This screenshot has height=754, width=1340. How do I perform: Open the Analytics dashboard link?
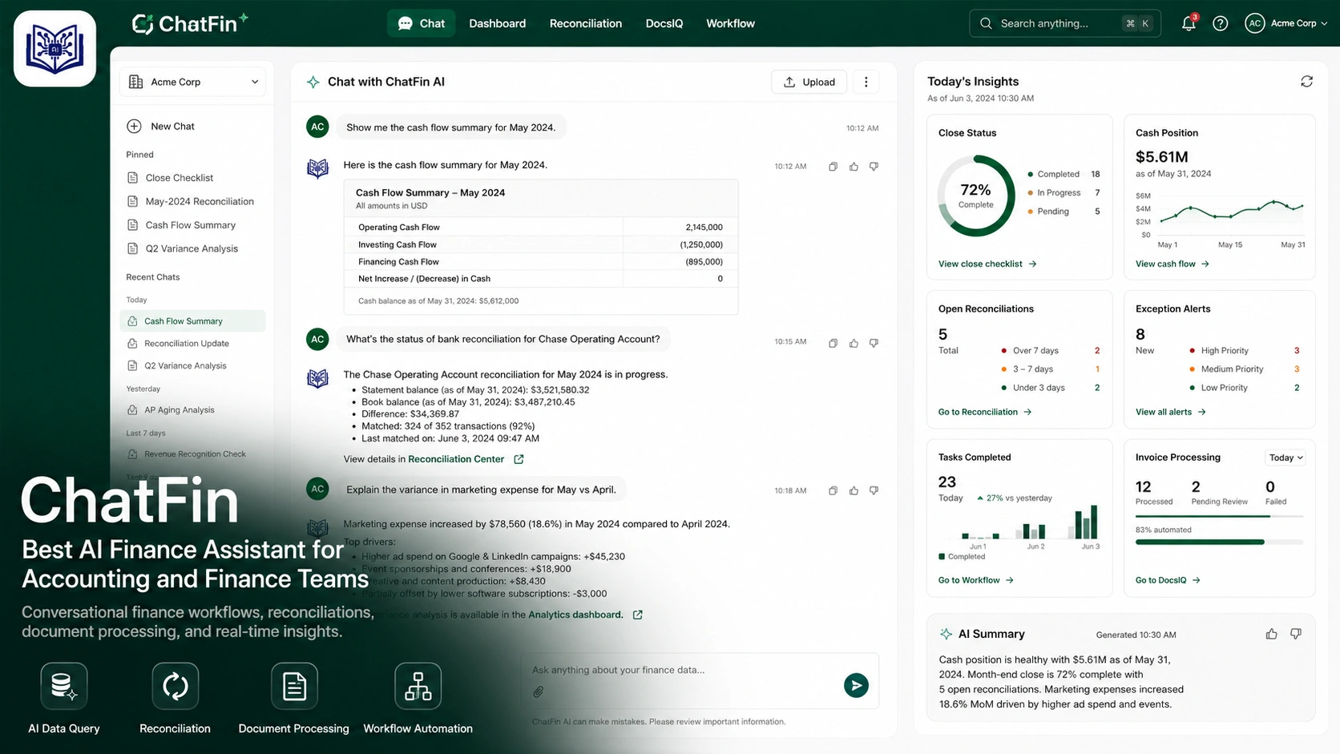point(575,615)
